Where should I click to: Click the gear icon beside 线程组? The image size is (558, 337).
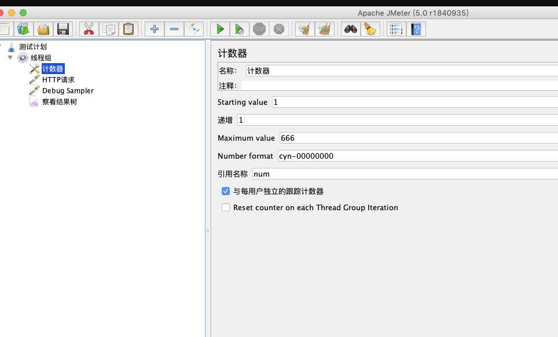tap(23, 58)
